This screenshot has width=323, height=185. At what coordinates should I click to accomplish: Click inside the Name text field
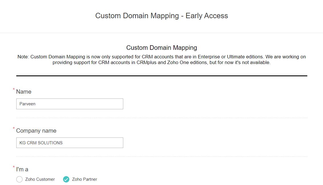pyautogui.click(x=70, y=104)
